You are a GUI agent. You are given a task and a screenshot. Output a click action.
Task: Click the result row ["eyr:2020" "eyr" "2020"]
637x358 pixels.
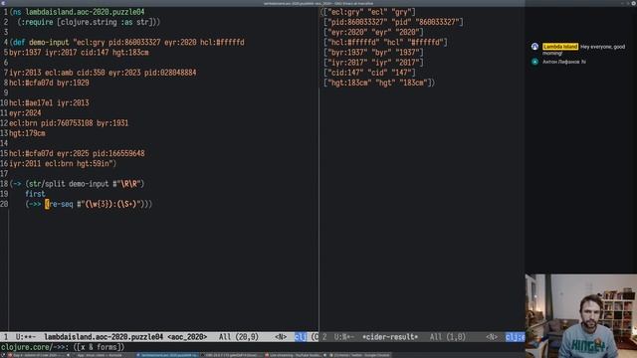pos(374,33)
